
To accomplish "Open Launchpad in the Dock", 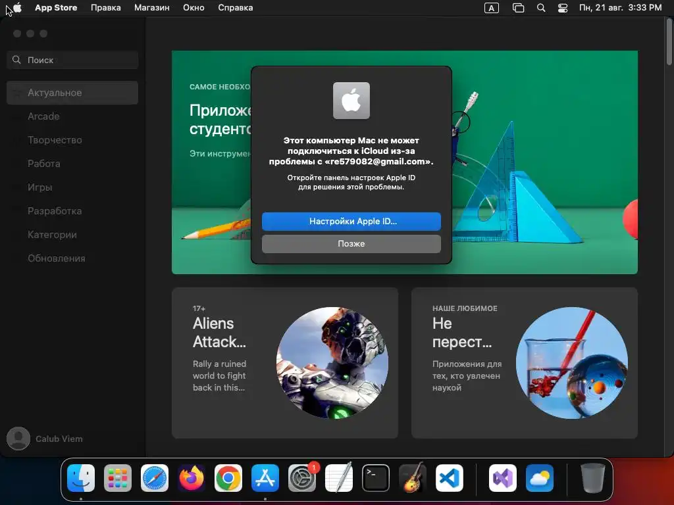I will [x=118, y=478].
